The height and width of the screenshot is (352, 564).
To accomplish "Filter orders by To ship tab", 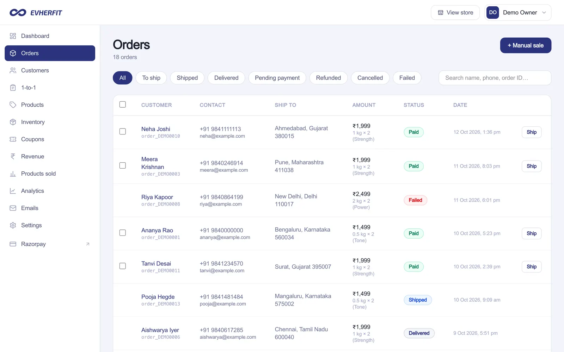I will (x=151, y=78).
